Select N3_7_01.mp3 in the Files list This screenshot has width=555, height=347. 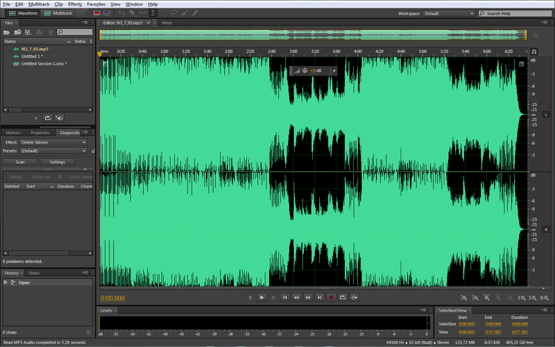35,49
